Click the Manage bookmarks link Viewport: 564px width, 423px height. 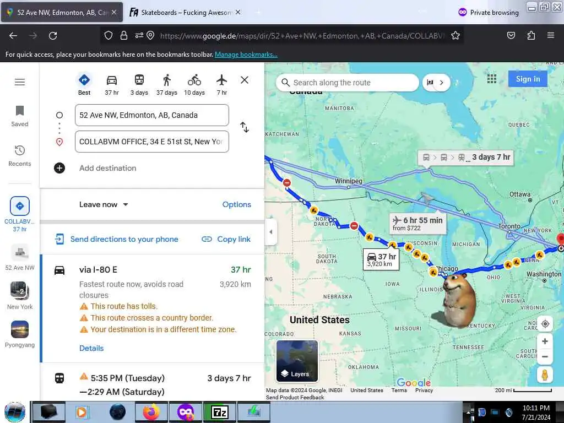click(x=246, y=55)
